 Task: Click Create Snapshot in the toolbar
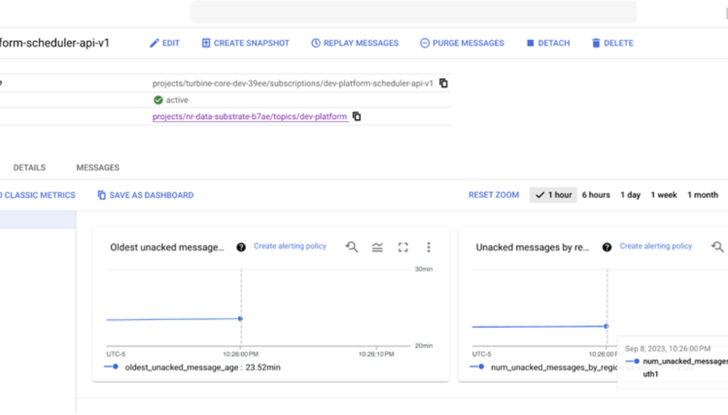[245, 43]
